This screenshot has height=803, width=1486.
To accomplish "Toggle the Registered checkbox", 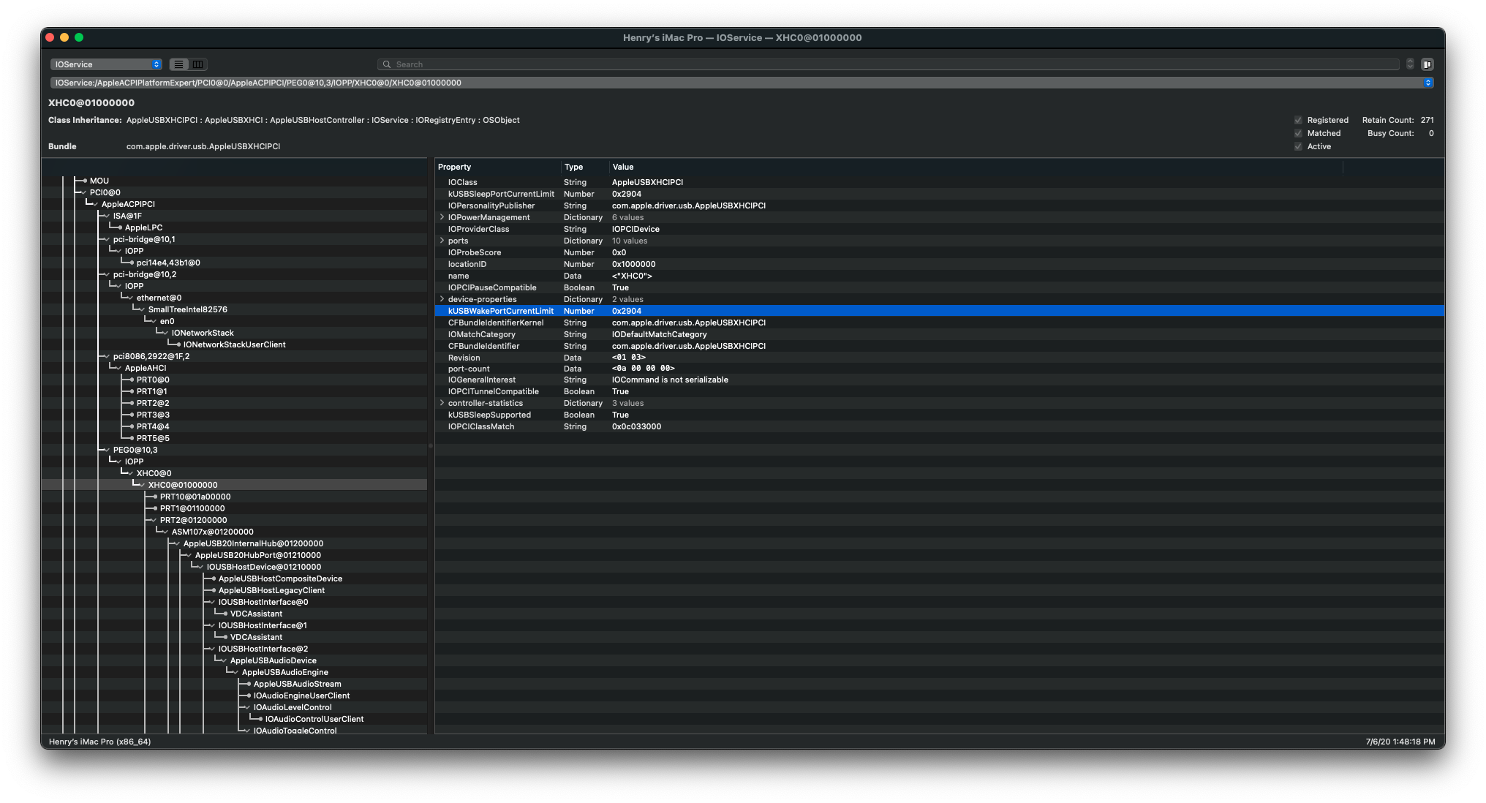I will 1299,120.
